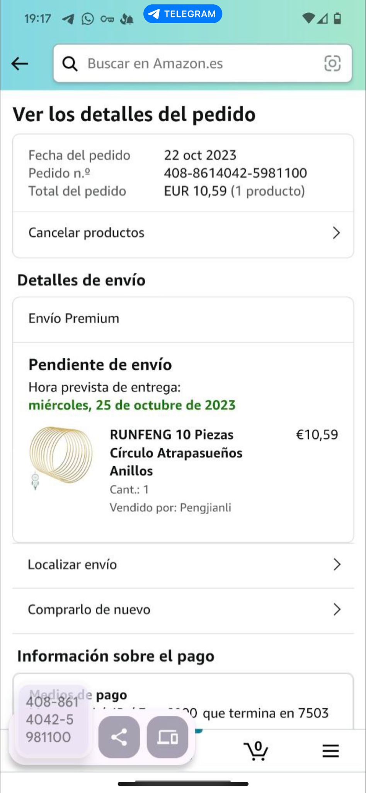Image resolution: width=366 pixels, height=793 pixels.
Task: Tap the copied order number clipboard preview
Action: pyautogui.click(x=51, y=719)
